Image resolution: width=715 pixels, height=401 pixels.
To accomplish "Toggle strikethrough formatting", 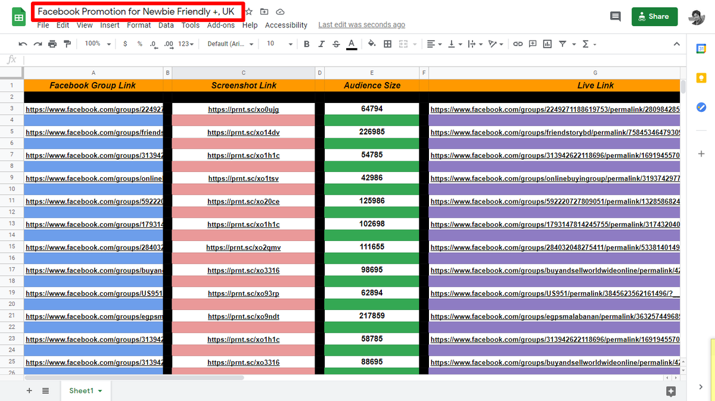I will [337, 44].
